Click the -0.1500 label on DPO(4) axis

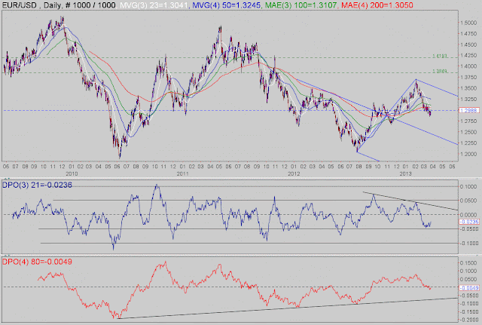[468, 311]
